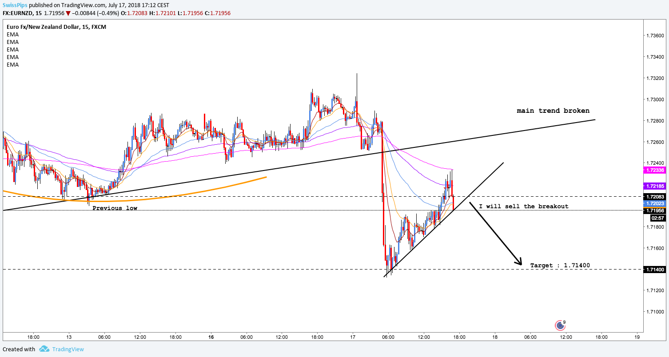The image size is (669, 357).
Task: Click the 1.71800 price axis label
Action: tap(655, 227)
